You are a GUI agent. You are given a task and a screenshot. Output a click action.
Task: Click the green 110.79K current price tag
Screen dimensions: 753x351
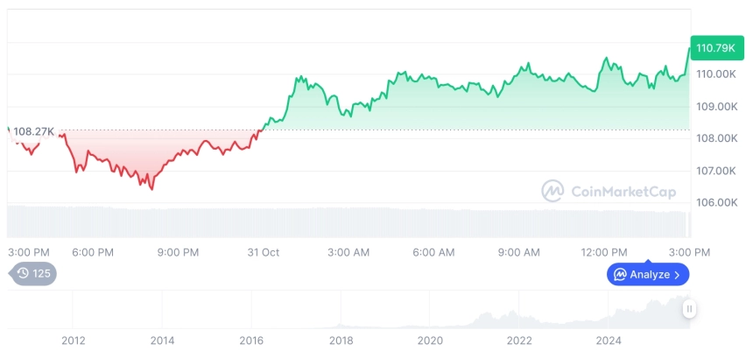tap(716, 47)
